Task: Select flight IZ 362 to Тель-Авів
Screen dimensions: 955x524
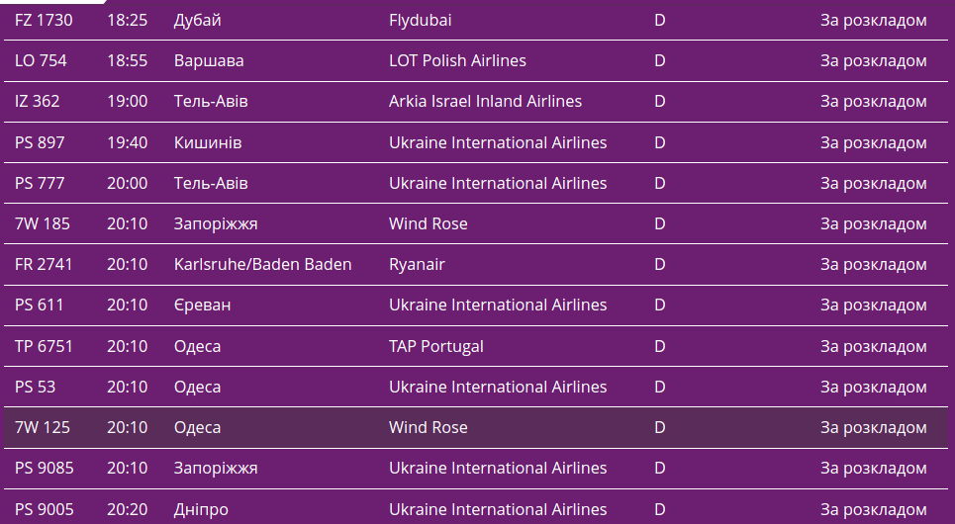Action: pyautogui.click(x=38, y=101)
